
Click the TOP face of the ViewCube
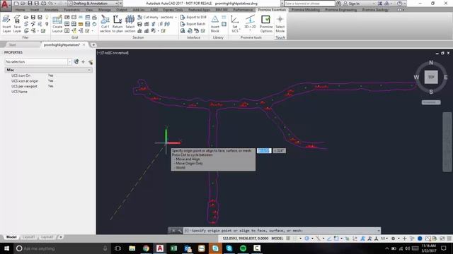pyautogui.click(x=431, y=77)
